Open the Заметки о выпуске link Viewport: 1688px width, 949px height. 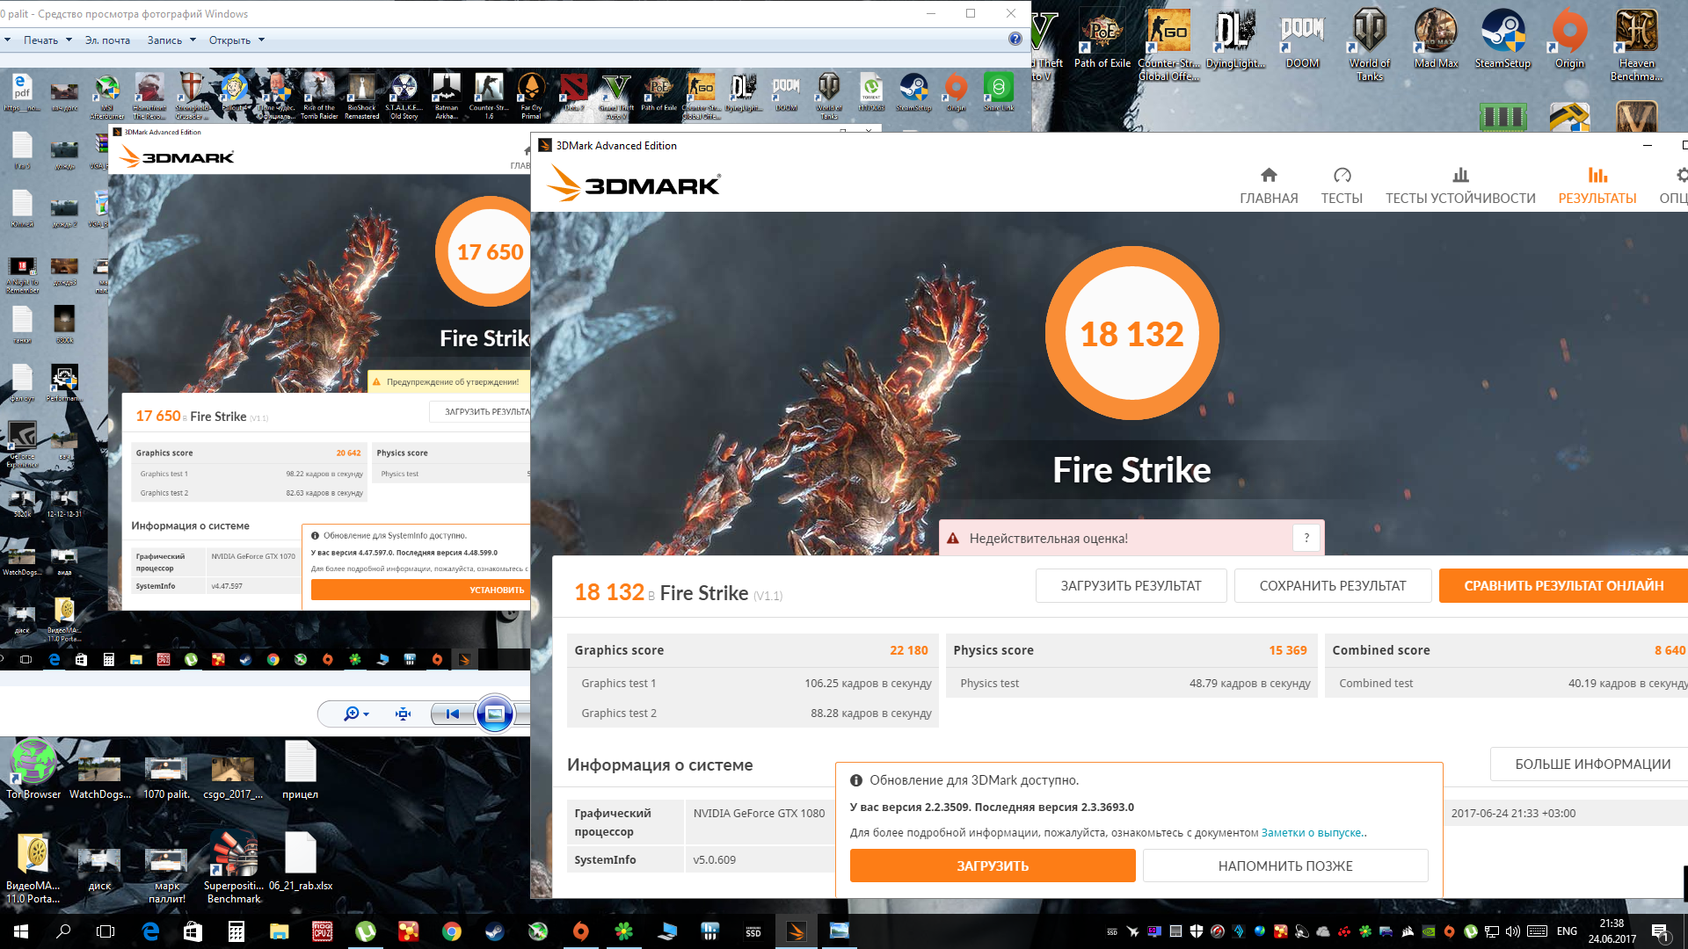[1313, 832]
